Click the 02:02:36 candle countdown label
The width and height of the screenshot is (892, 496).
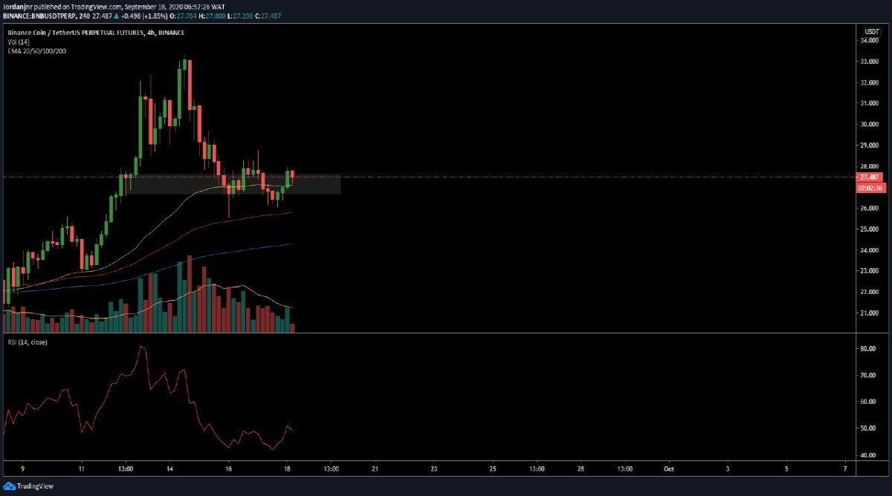click(x=869, y=188)
